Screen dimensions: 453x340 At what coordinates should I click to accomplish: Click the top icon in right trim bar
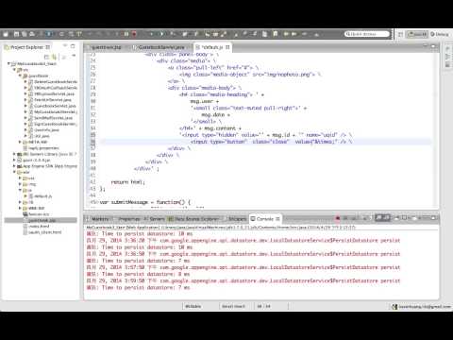(448, 49)
